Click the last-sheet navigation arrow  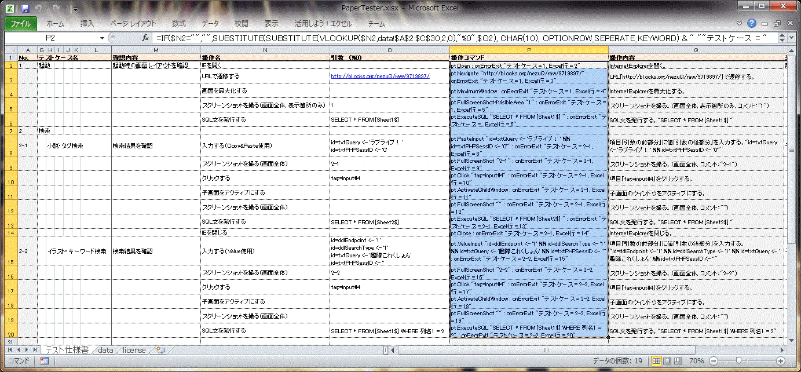coord(34,350)
